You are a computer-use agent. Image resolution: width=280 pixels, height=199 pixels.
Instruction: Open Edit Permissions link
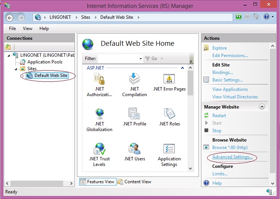click(x=230, y=56)
